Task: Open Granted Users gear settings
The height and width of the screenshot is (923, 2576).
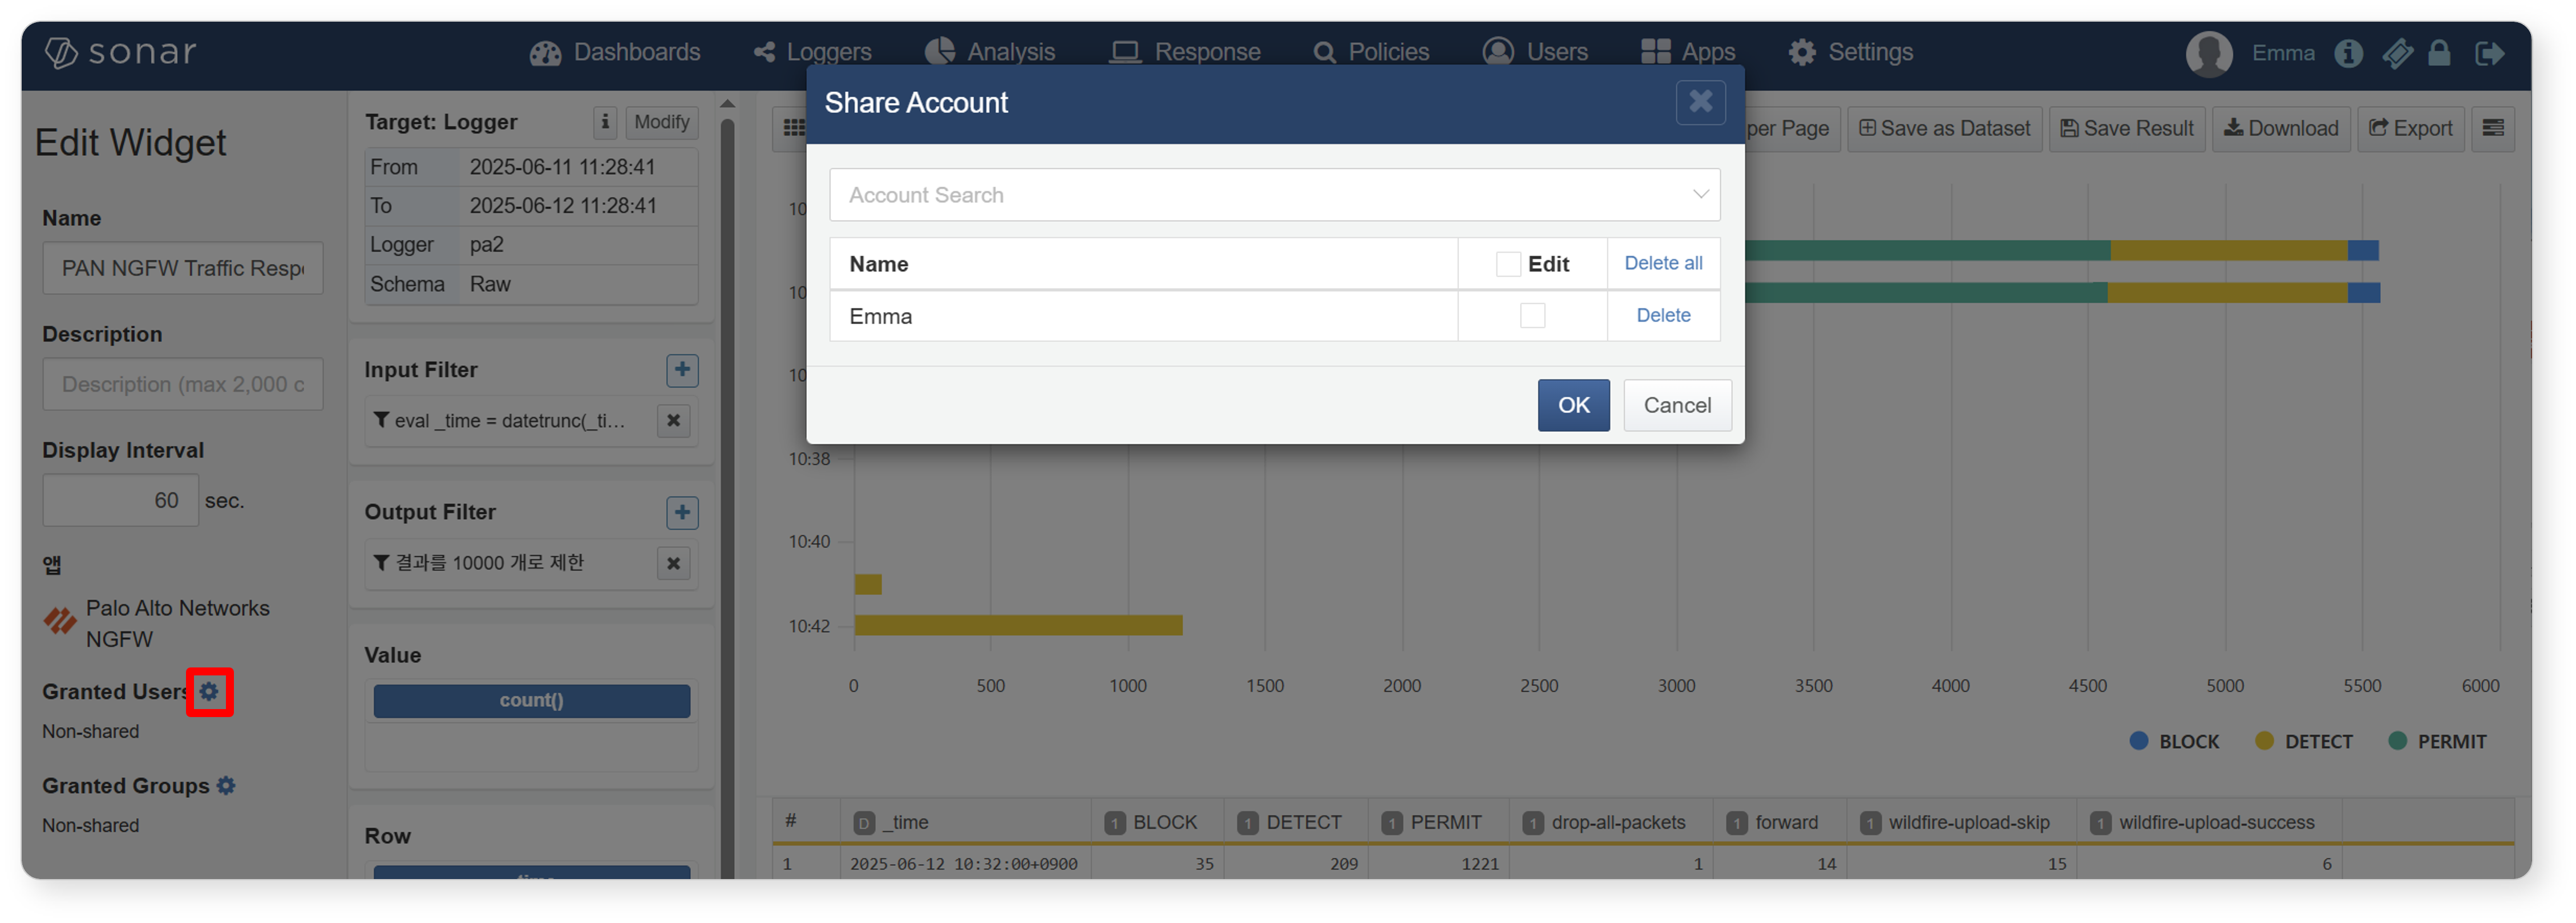Action: [209, 691]
